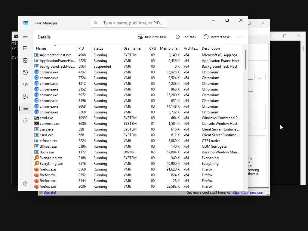This screenshot has height=231, width=308.
Task: Click the Task Manager app logo icon
Action: click(26, 23)
